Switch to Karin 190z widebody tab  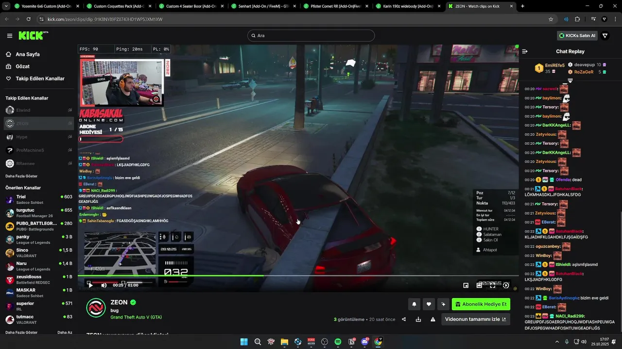408,6
